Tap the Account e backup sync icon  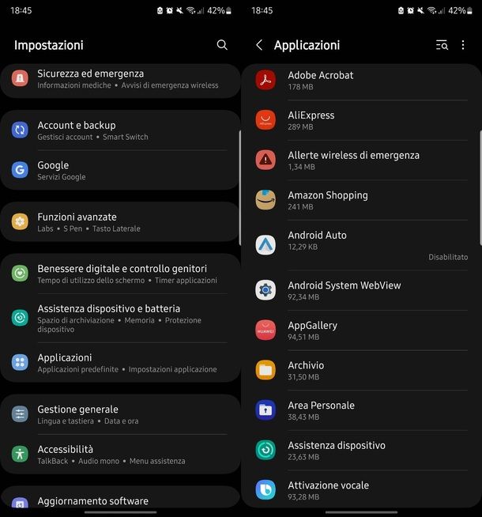click(x=20, y=130)
